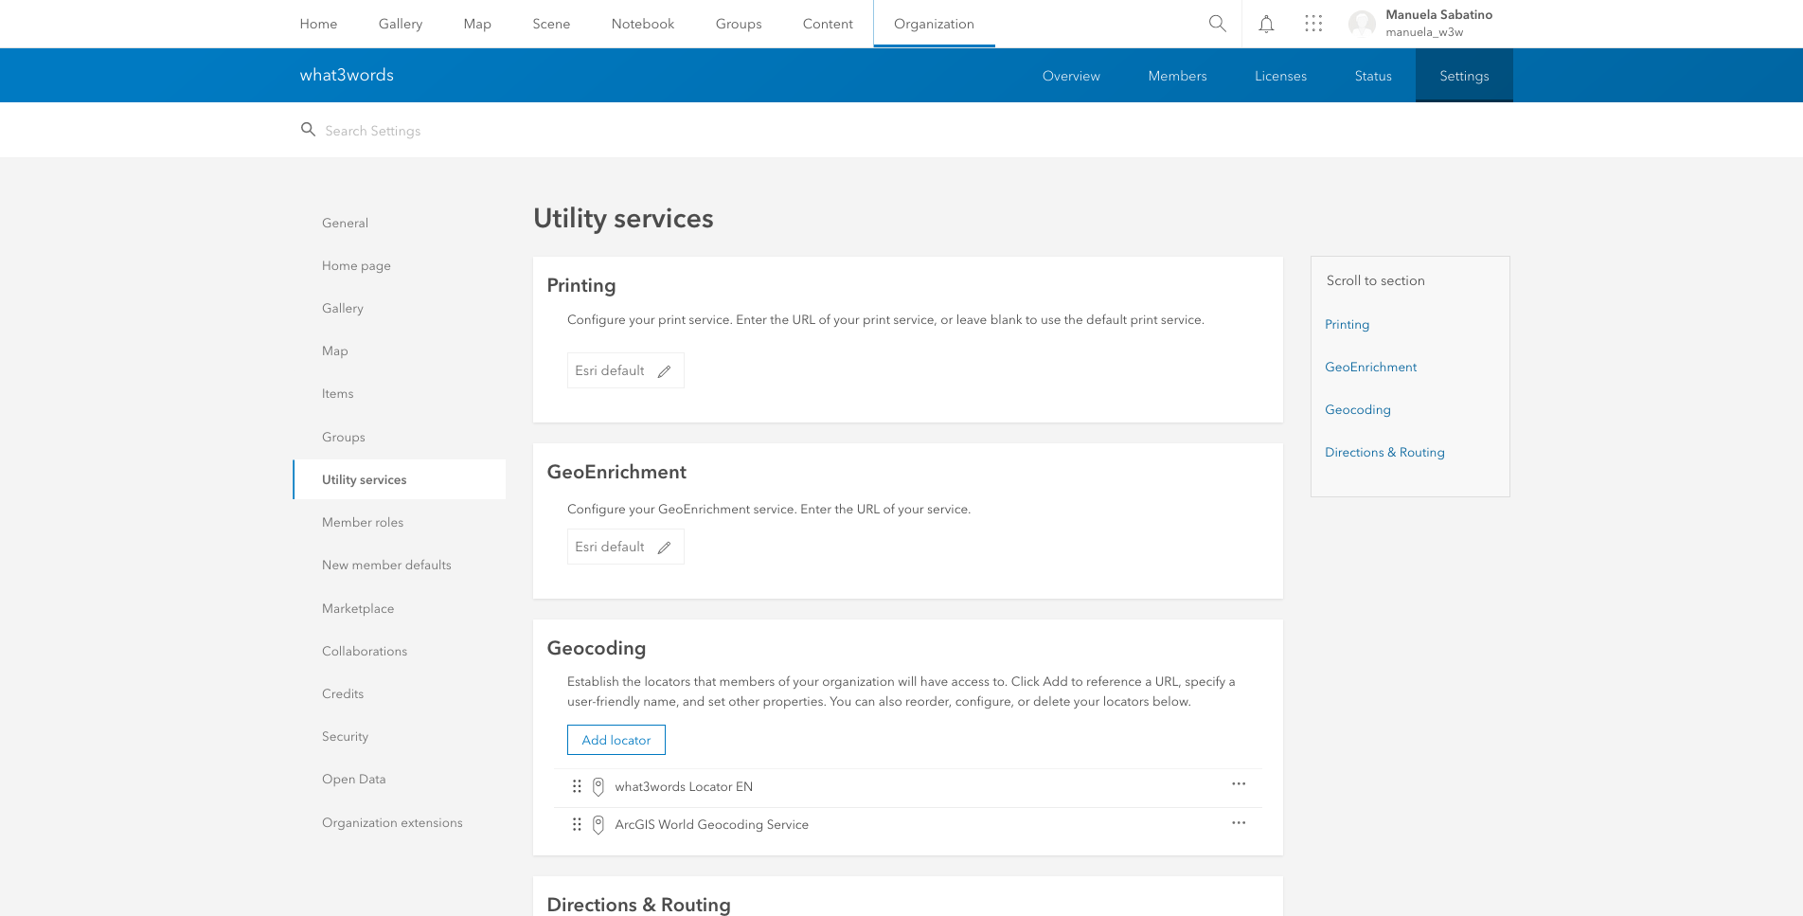Jump to GeoEnrichment section link
This screenshot has width=1803, height=916.
point(1370,368)
